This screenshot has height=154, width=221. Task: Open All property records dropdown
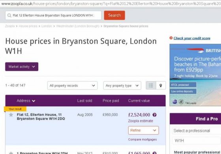pos(73,85)
